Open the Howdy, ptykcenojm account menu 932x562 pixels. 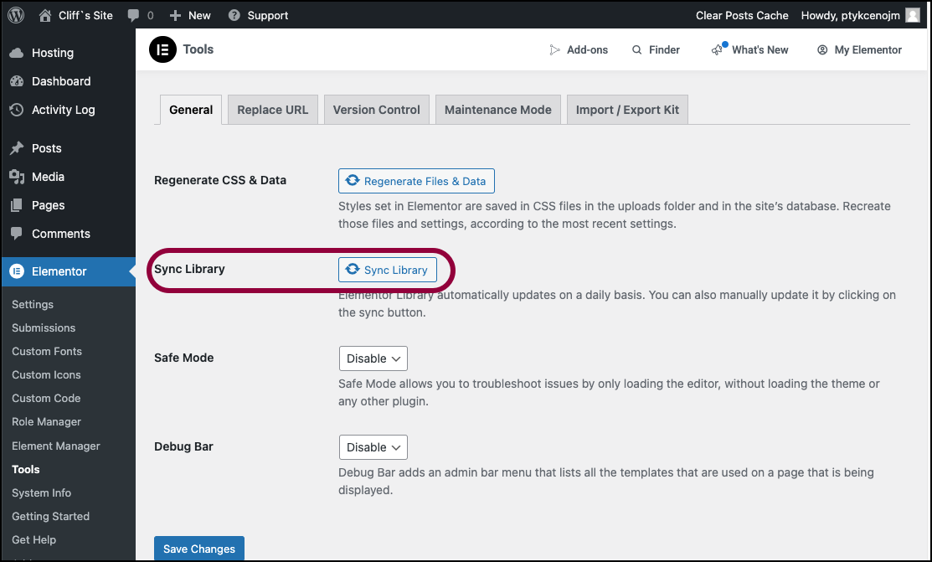860,15
